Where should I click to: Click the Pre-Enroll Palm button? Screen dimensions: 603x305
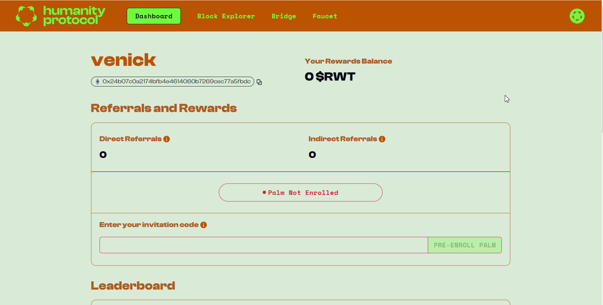(x=465, y=245)
